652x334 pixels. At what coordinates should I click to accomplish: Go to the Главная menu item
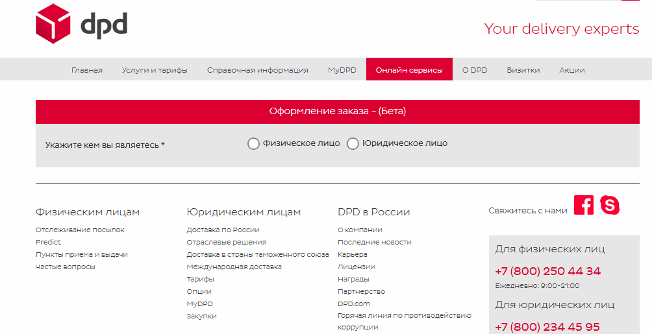click(87, 70)
